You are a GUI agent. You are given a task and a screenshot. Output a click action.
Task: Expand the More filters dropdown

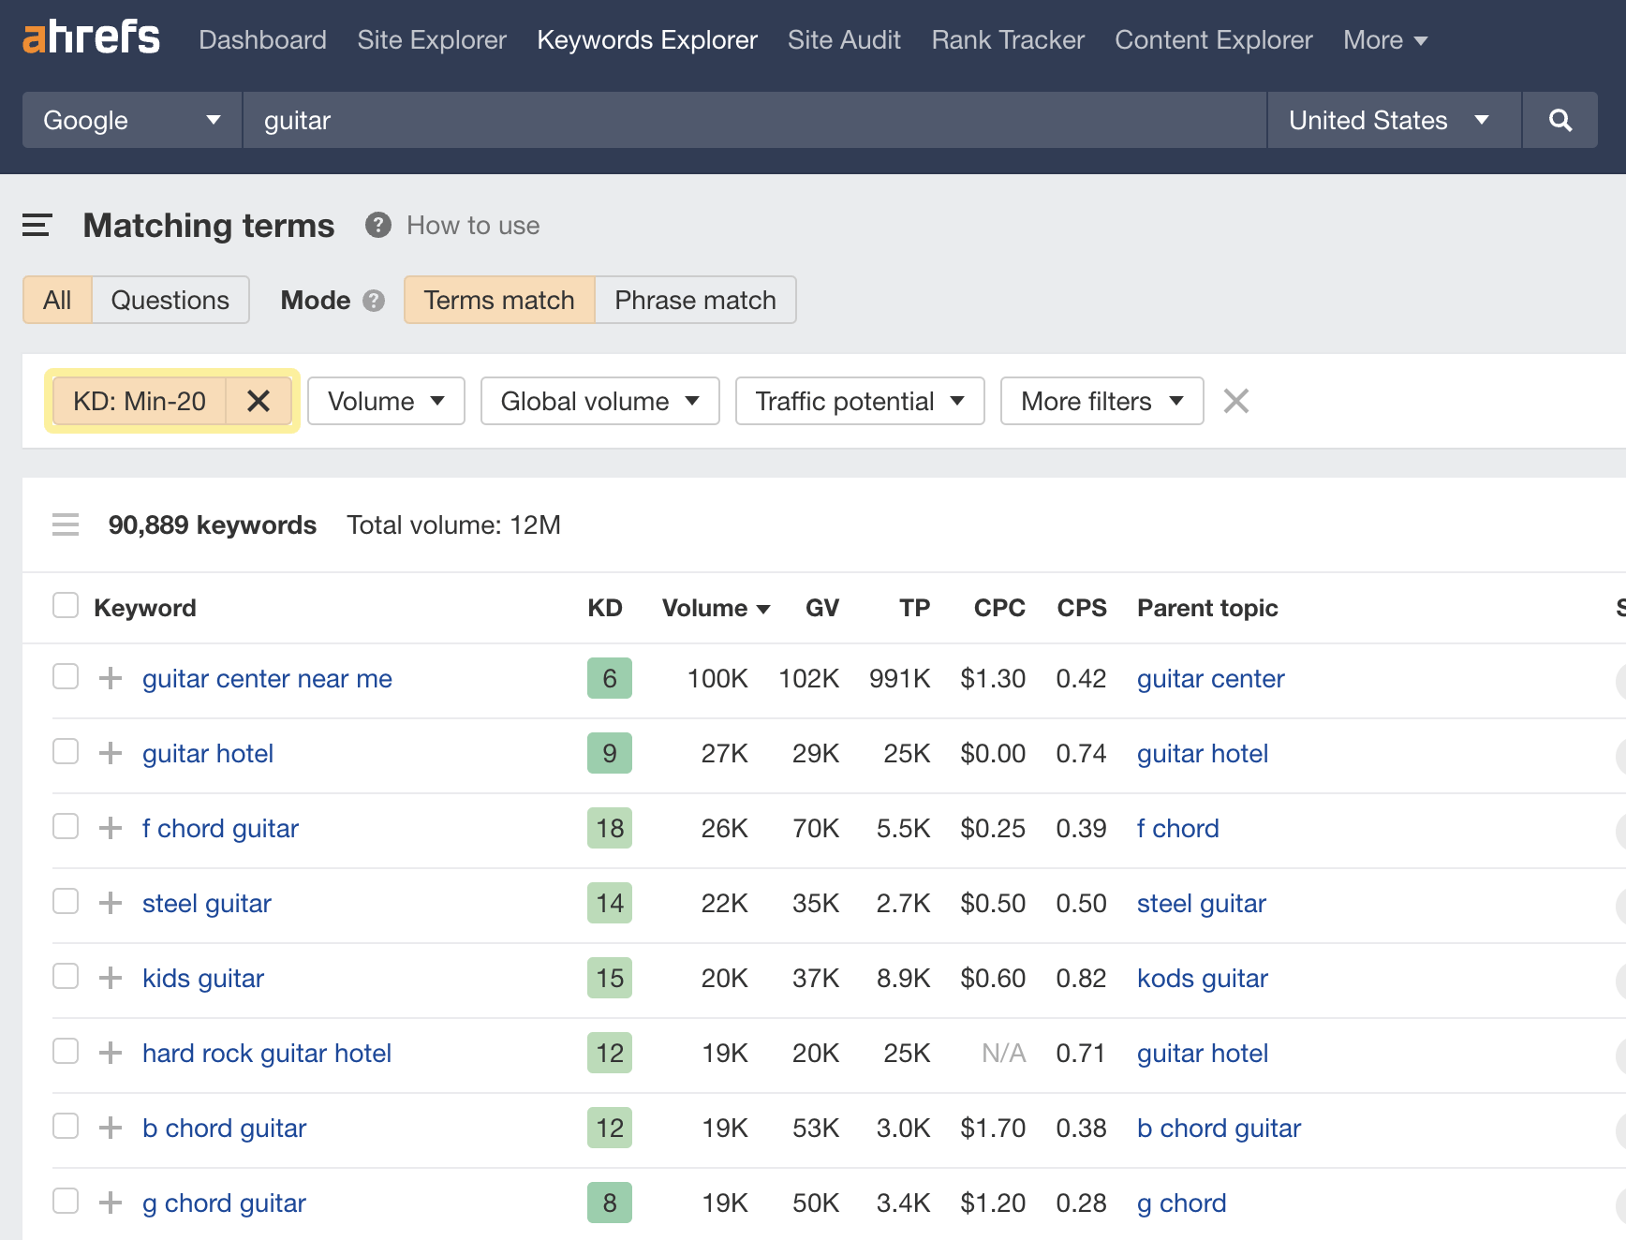pyautogui.click(x=1101, y=401)
